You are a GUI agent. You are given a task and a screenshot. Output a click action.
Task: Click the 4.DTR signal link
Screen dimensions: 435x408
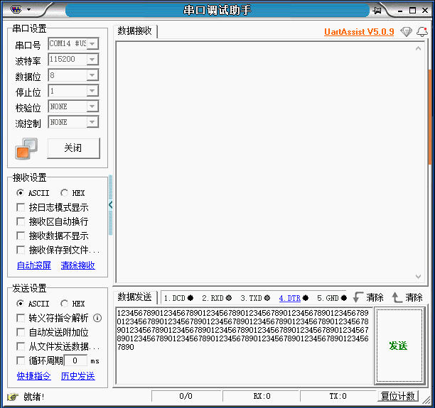(x=290, y=298)
